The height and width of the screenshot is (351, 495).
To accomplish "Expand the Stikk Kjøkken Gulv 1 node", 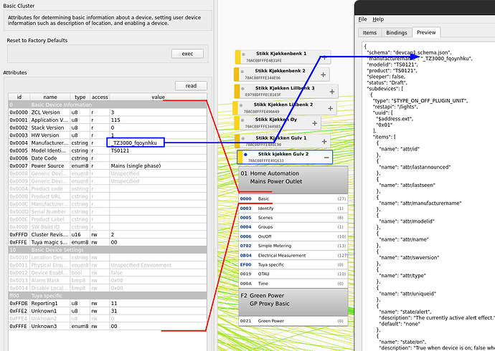I will tap(324, 142).
